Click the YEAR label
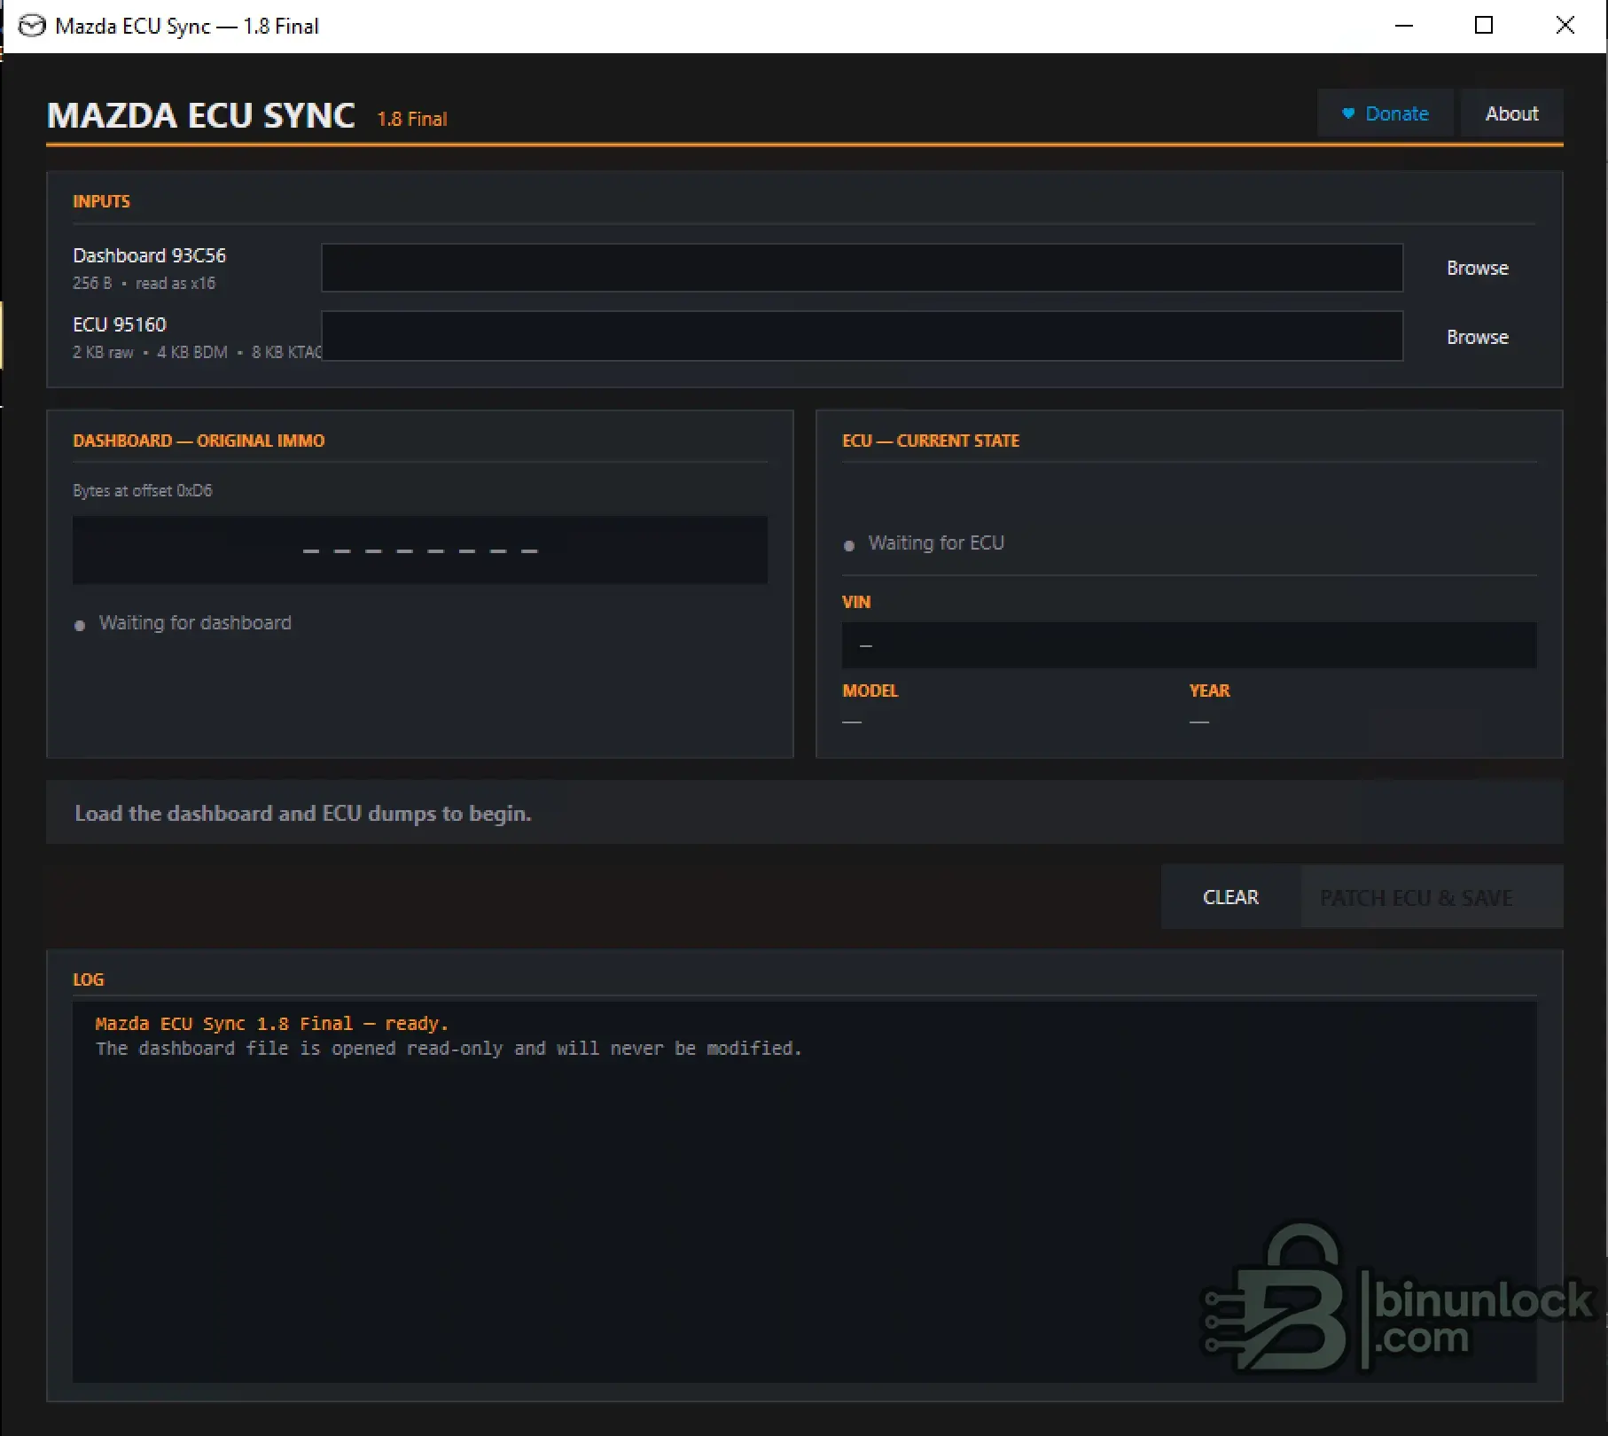Image resolution: width=1608 pixels, height=1436 pixels. point(1209,691)
